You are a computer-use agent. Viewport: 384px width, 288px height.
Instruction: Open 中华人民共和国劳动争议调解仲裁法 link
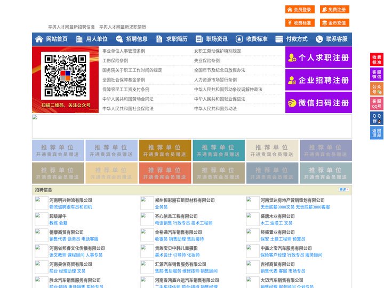tap(228, 89)
